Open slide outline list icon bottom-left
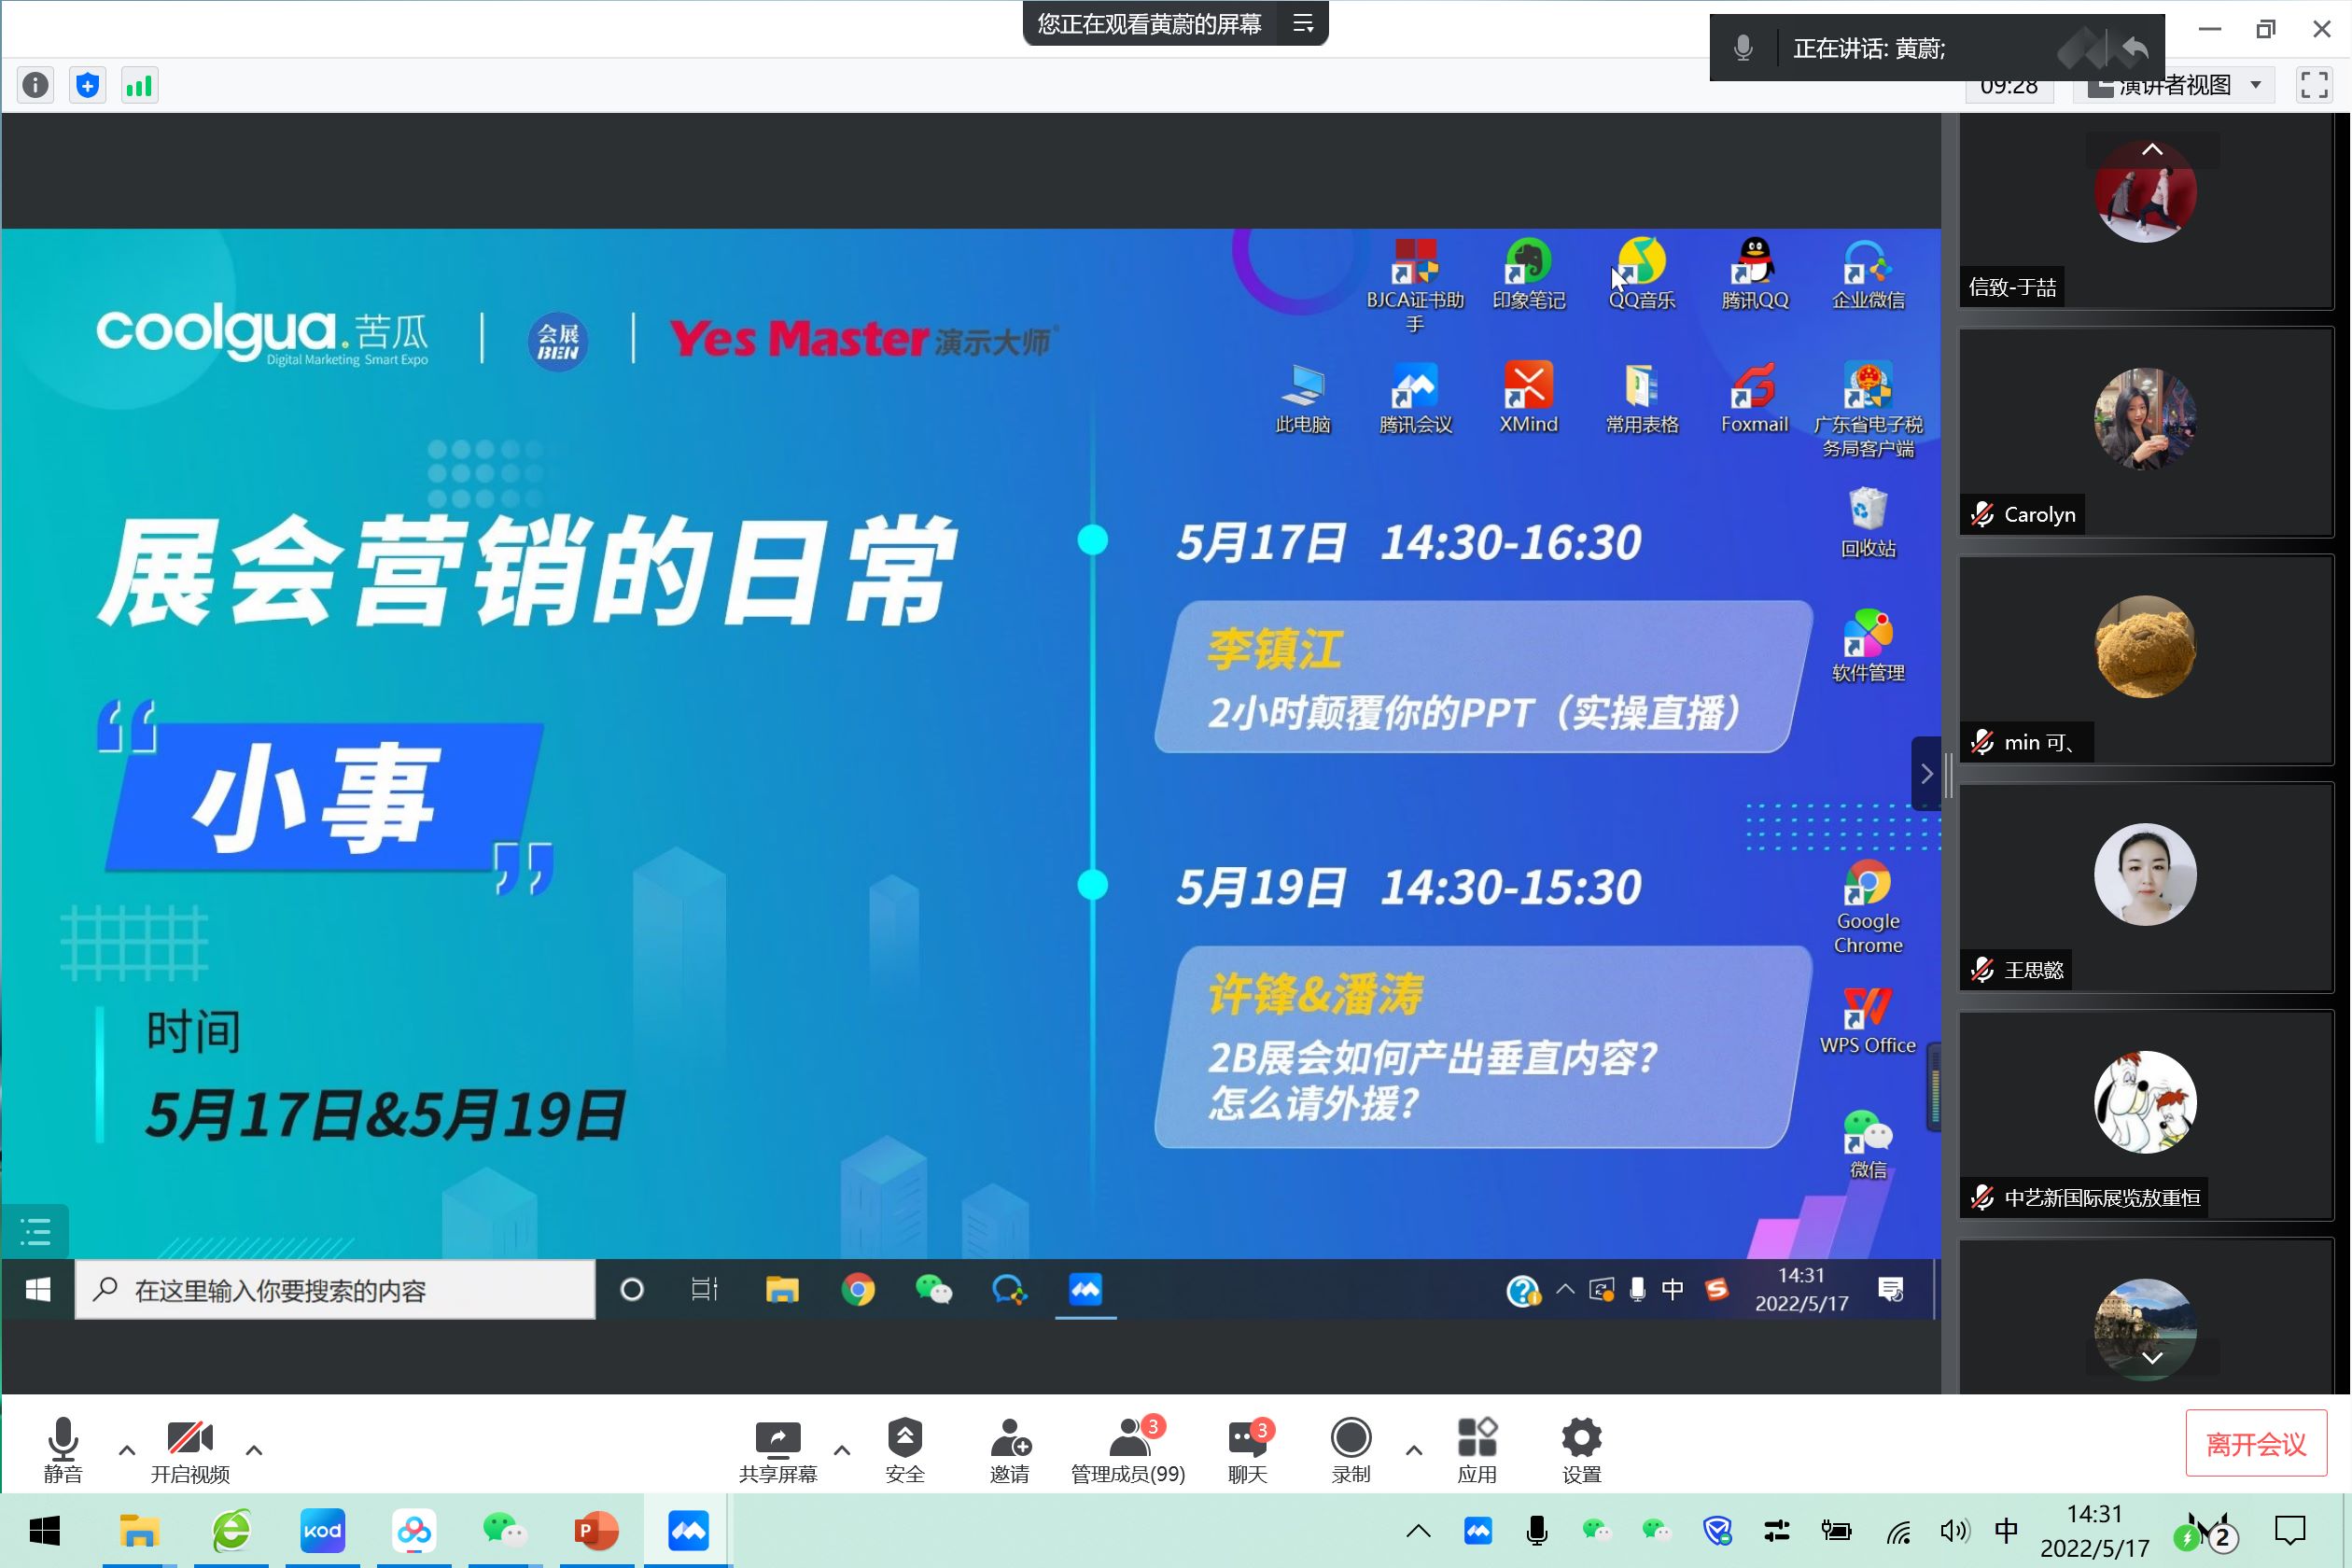Screen dimensions: 2352x1568 pyautogui.click(x=35, y=1231)
